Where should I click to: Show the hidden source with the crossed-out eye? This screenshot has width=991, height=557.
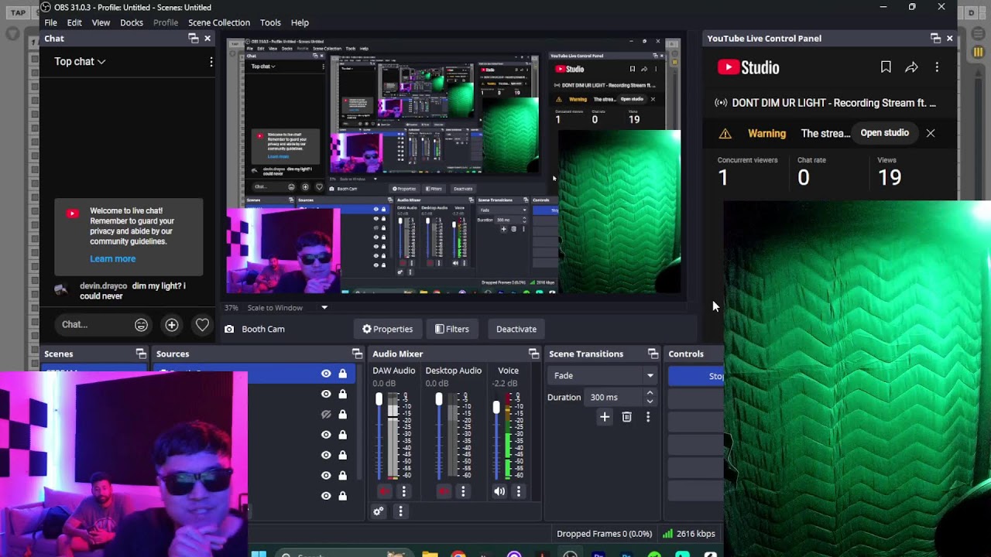[x=326, y=415]
